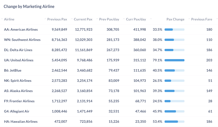Screen dimensions: 218x127
Task: Select 'HA: Hawaiian Airlines' row label
Action: [21, 122]
